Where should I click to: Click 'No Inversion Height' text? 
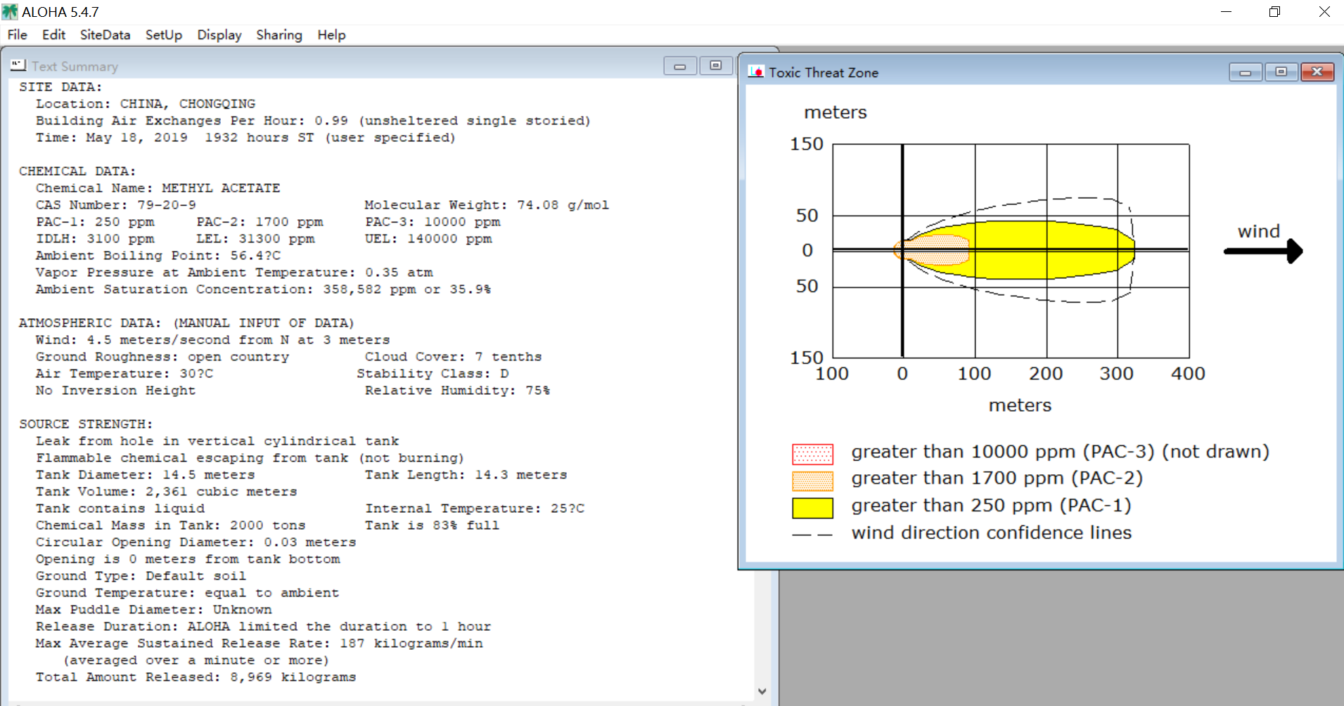pos(115,391)
